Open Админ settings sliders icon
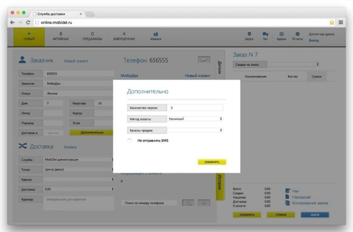 [x=281, y=34]
